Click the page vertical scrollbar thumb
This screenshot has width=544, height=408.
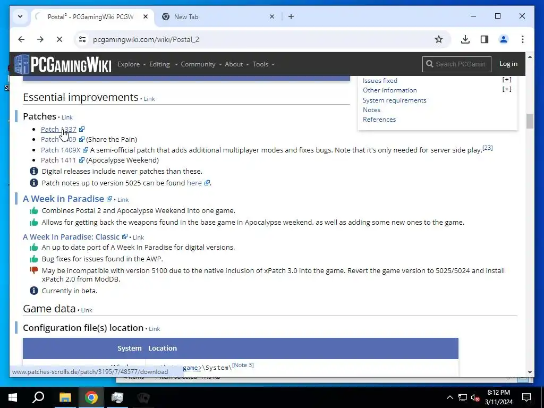click(x=530, y=121)
